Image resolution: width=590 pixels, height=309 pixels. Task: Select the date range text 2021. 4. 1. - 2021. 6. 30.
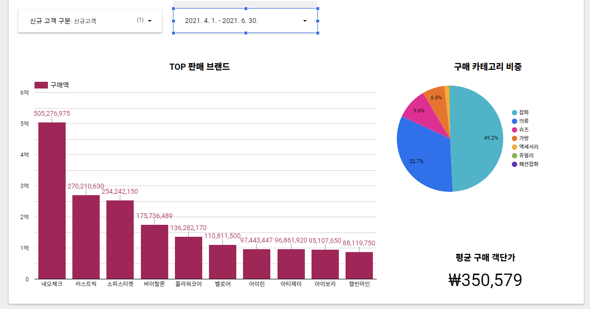click(x=221, y=21)
